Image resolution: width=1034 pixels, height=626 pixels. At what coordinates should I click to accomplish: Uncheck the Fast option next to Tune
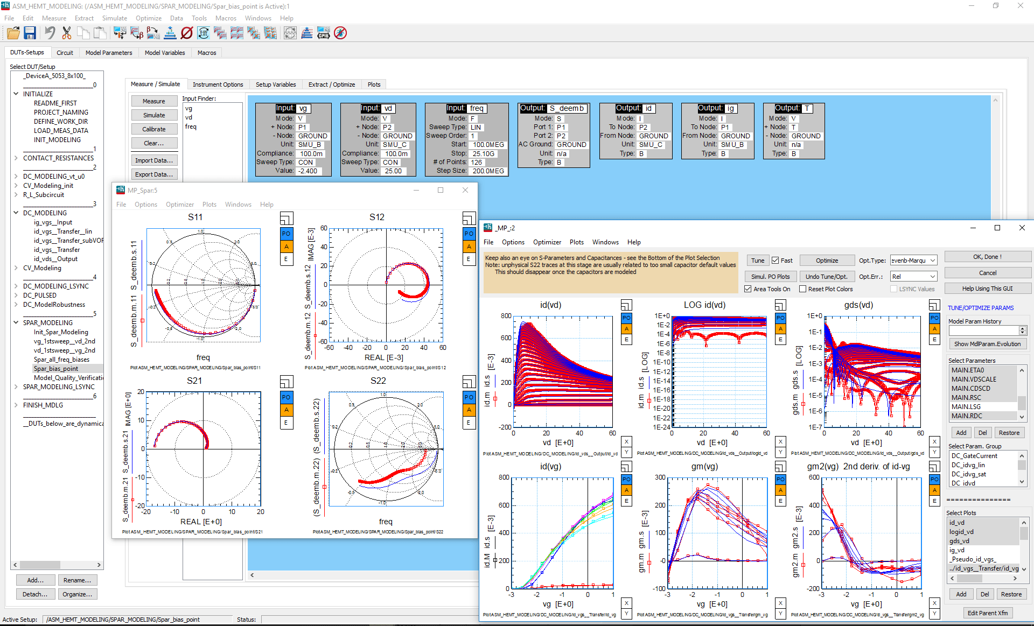[775, 260]
